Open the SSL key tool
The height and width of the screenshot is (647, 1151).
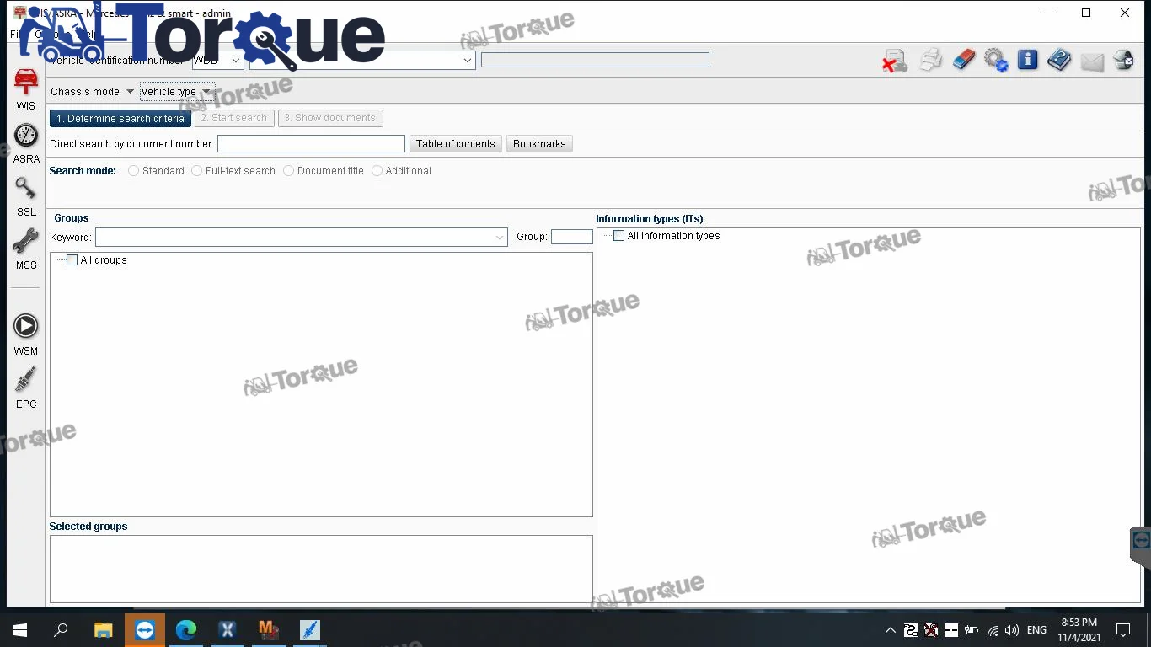tap(26, 195)
